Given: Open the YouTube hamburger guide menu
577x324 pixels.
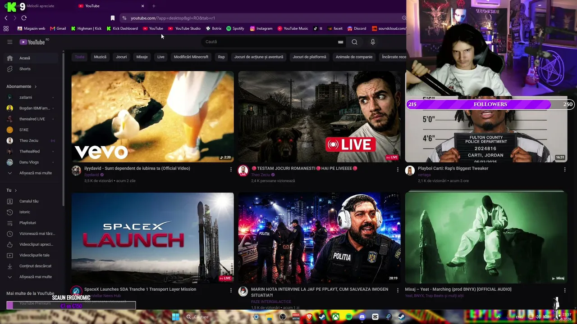Looking at the screenshot, I should pyautogui.click(x=9, y=42).
